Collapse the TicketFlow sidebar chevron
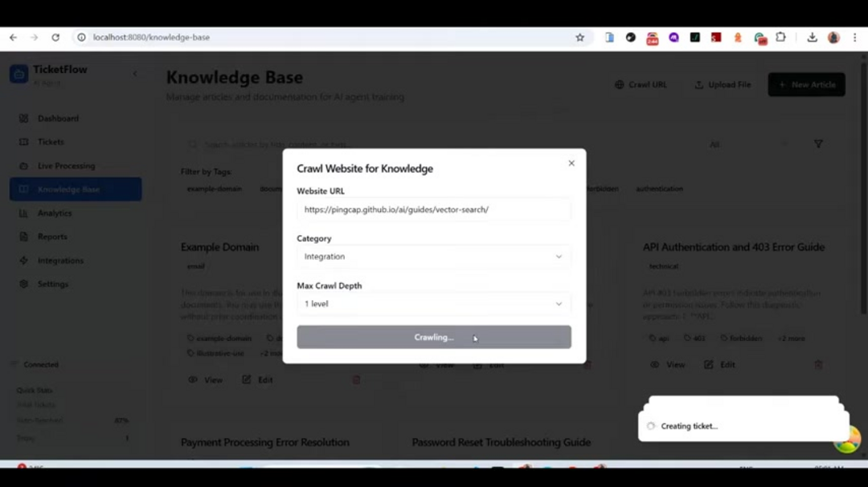 (135, 74)
